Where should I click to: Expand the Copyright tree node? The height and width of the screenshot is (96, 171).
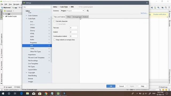[26, 73]
